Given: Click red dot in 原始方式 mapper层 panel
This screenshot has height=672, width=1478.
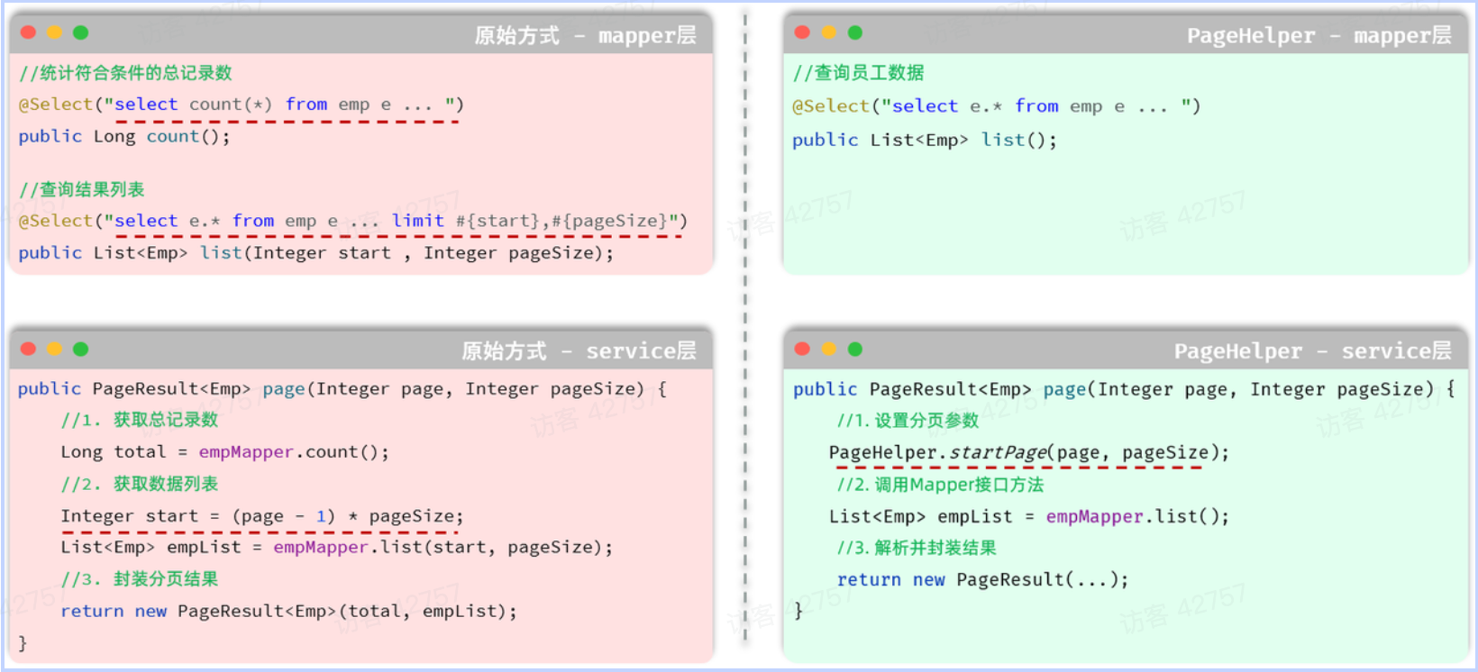Looking at the screenshot, I should [28, 32].
